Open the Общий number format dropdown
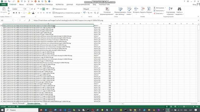This screenshot has width=200, height=112. tap(98, 9)
